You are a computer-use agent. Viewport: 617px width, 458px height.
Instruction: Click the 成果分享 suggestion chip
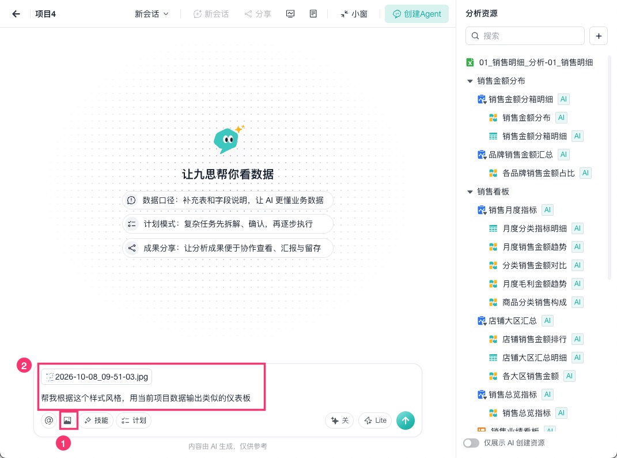click(228, 248)
